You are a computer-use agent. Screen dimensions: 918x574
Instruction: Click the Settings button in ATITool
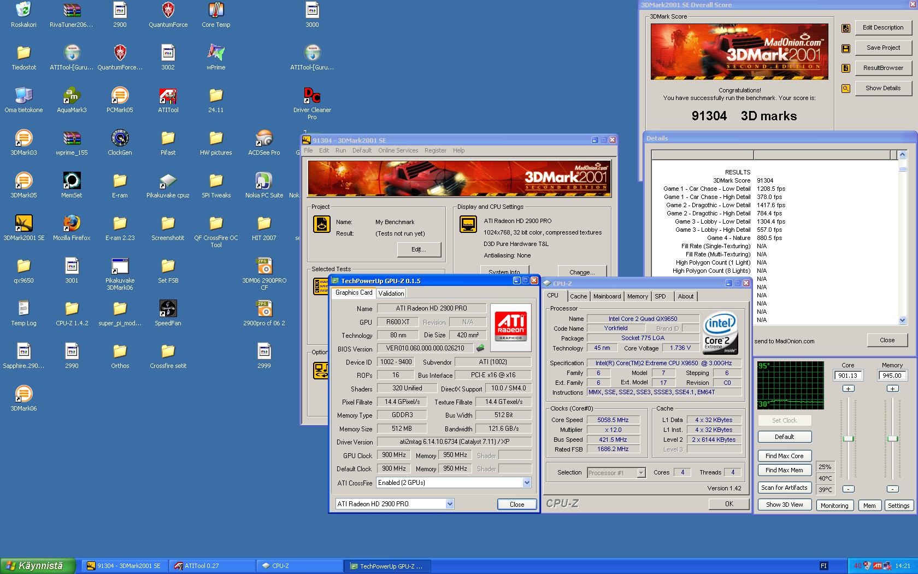[898, 506]
